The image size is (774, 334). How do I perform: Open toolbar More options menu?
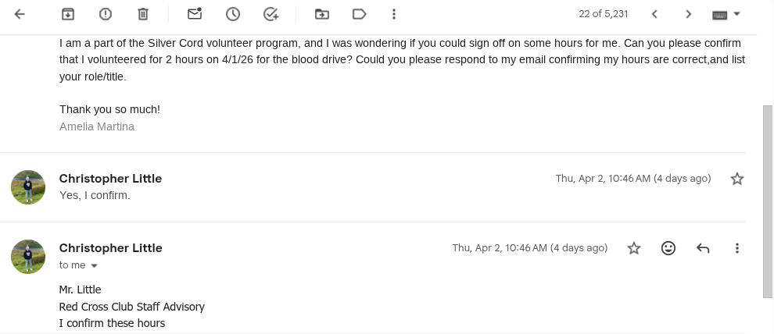point(394,14)
